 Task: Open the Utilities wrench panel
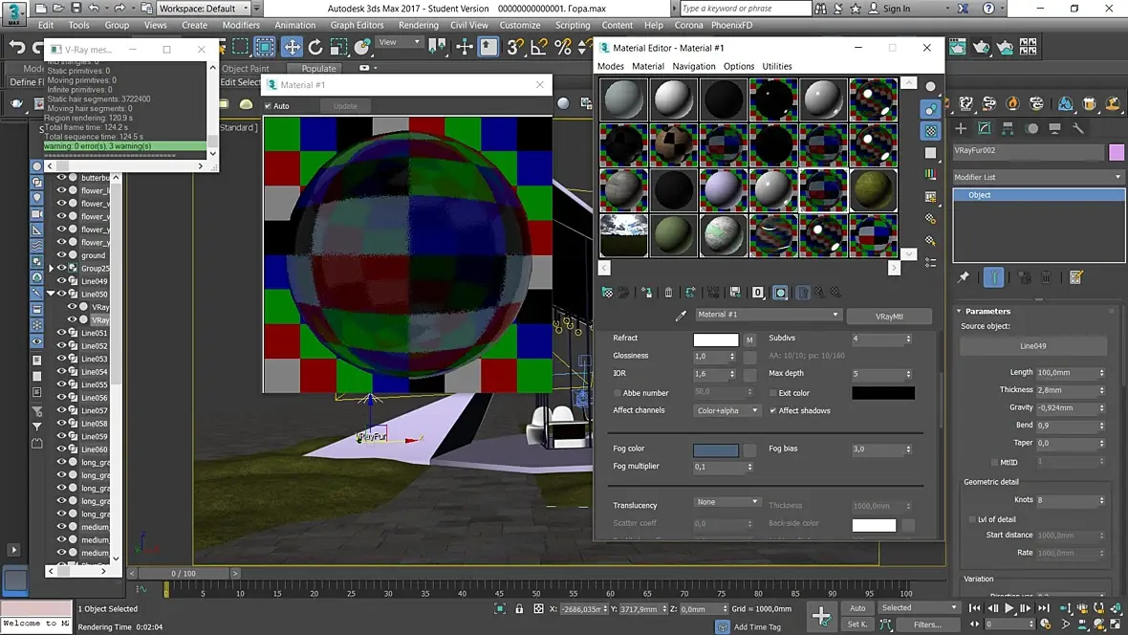coord(1078,128)
